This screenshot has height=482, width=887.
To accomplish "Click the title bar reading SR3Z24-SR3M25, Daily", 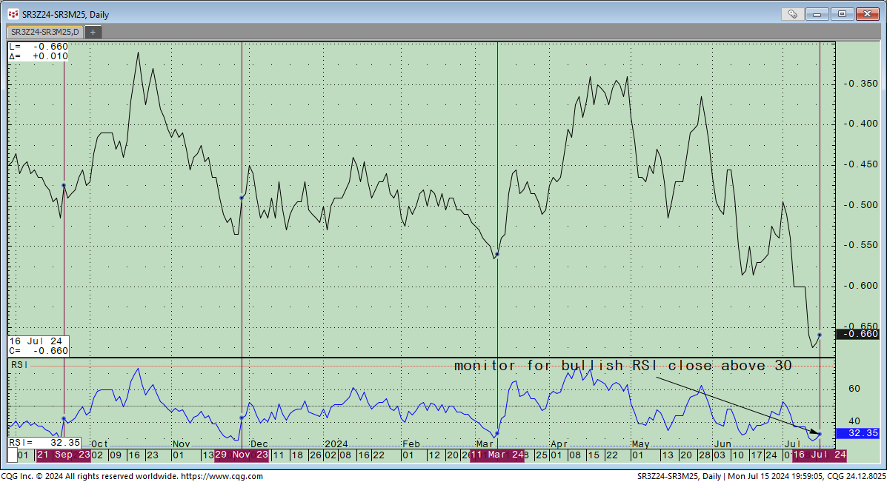I will tap(67, 13).
